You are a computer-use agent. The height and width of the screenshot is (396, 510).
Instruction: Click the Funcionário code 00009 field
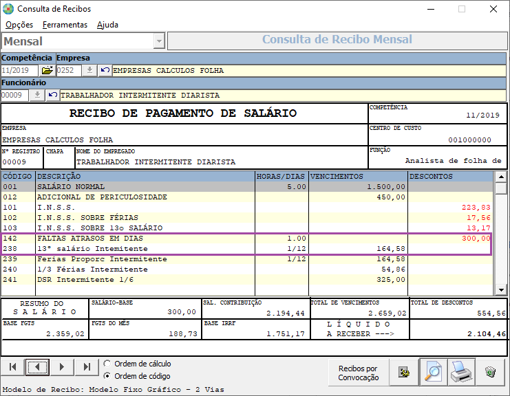(15, 95)
